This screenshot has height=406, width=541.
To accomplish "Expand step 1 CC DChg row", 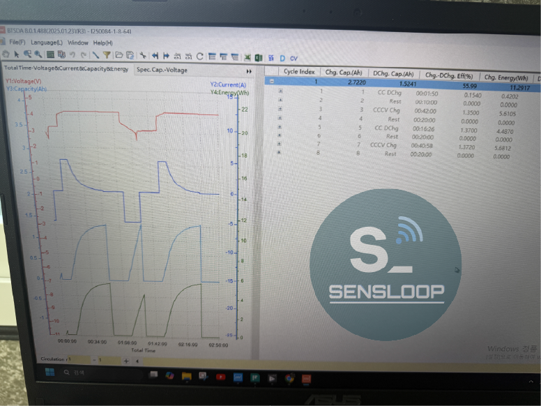I will pos(280,91).
